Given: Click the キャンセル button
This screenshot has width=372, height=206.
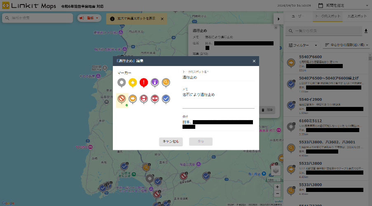Looking at the screenshot, I should pyautogui.click(x=171, y=142).
